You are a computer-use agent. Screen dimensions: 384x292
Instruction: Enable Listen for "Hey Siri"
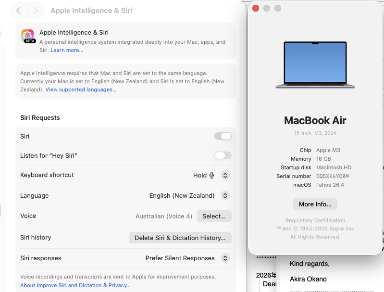223,155
